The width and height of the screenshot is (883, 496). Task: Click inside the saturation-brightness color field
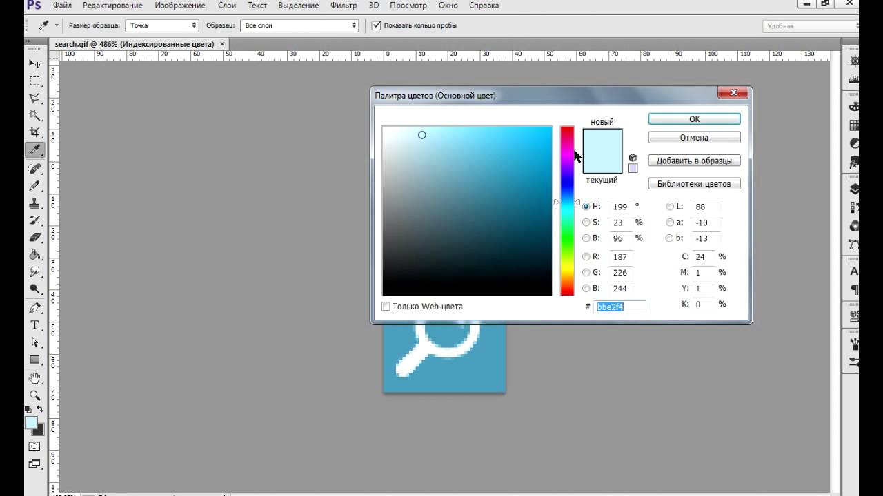467,211
